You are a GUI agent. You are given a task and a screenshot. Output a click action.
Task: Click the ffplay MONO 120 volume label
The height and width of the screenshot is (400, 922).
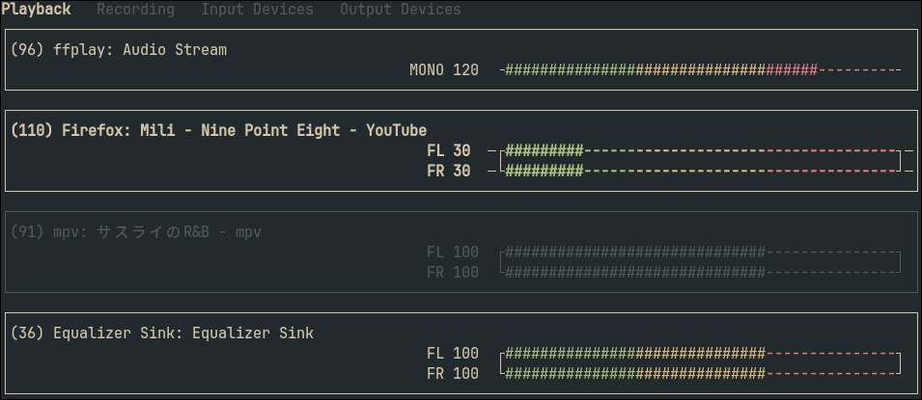pyautogui.click(x=444, y=70)
